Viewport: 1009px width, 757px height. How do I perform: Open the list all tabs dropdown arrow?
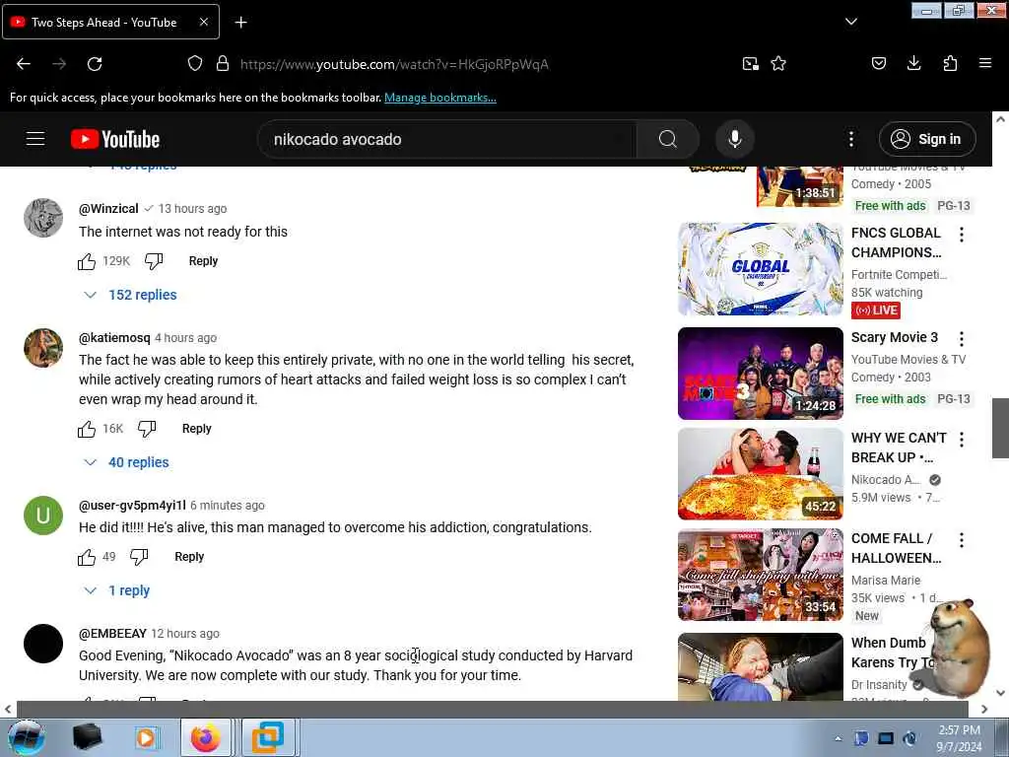850,22
